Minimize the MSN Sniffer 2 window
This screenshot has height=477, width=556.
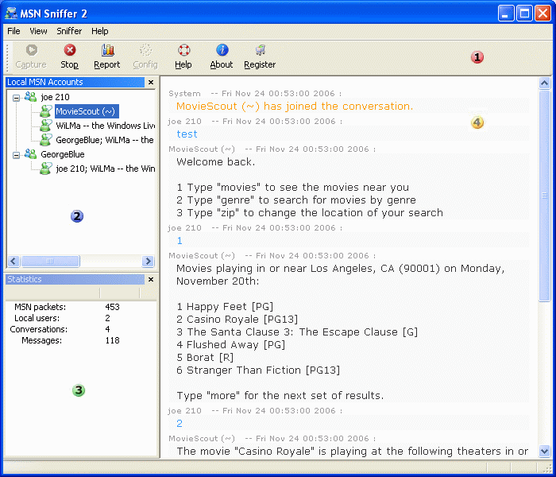coord(505,14)
